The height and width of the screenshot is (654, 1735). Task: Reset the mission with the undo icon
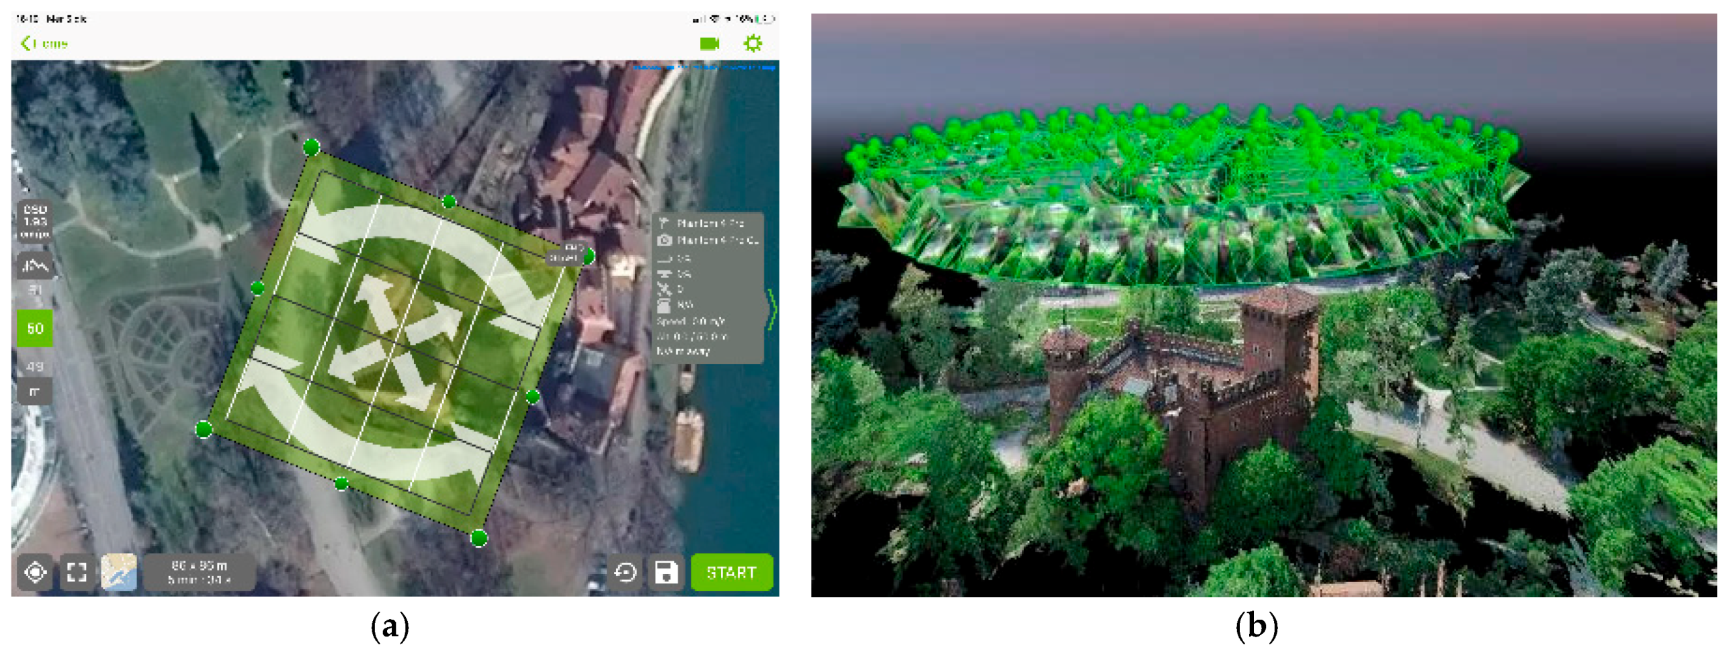(625, 573)
